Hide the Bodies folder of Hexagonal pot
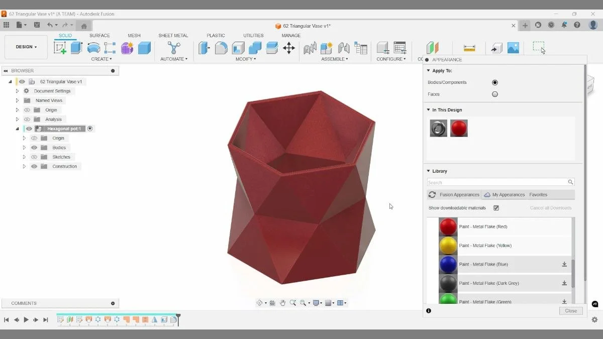 click(34, 147)
